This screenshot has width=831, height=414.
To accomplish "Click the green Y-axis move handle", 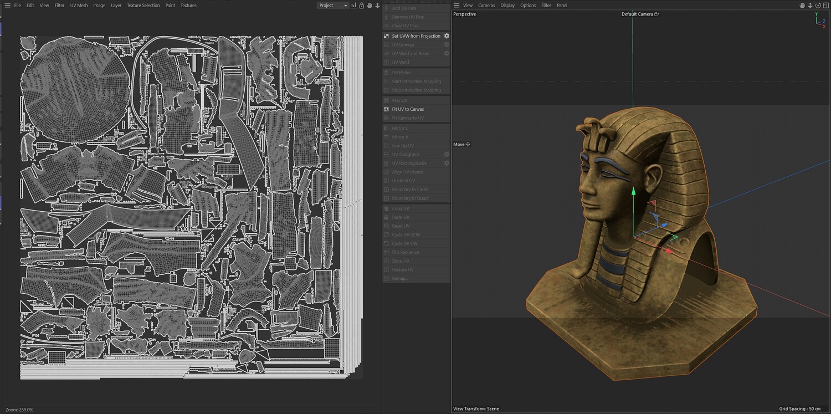I will 633,191.
